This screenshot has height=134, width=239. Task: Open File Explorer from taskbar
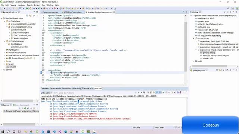[x=25, y=131]
